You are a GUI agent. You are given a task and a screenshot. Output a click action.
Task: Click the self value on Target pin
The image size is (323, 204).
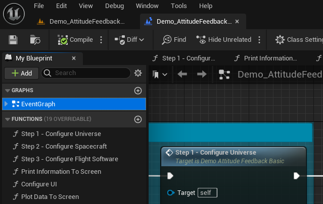click(207, 193)
